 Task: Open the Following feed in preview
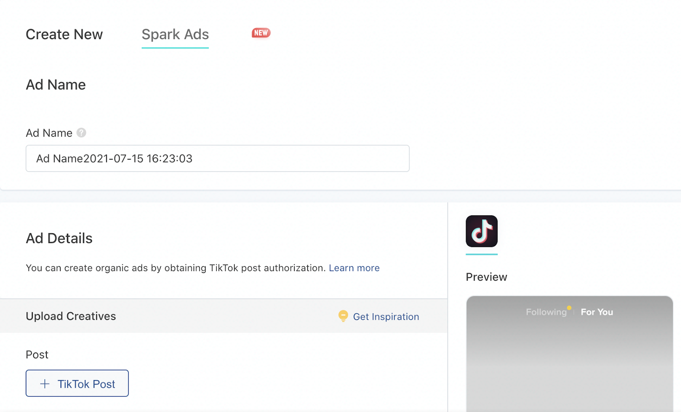point(546,312)
